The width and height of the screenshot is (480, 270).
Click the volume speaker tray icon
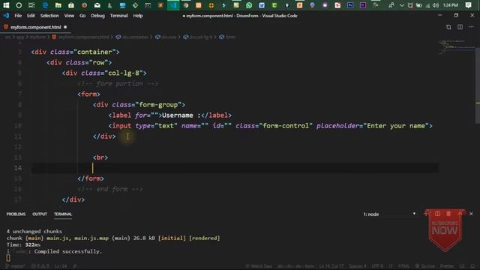[436, 5]
